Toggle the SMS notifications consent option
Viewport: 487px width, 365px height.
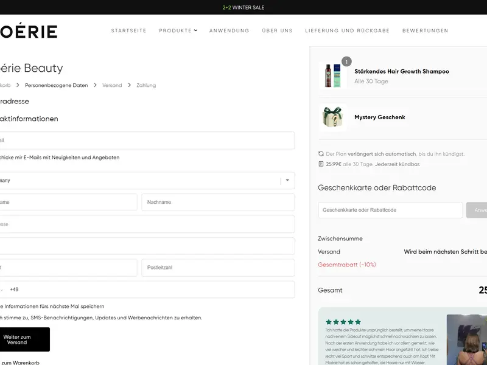click(100, 318)
